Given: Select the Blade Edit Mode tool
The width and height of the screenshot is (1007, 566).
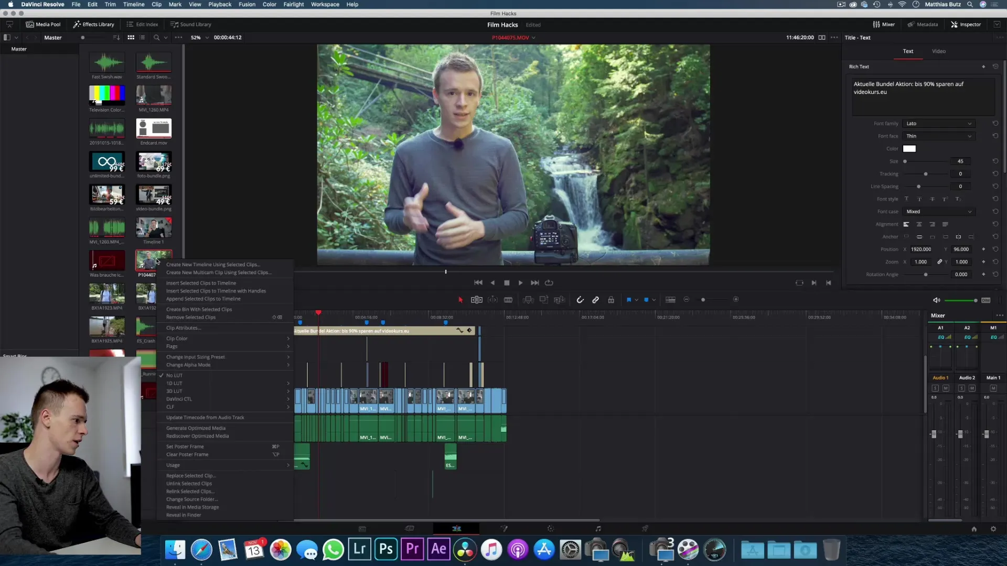Looking at the screenshot, I should (508, 300).
